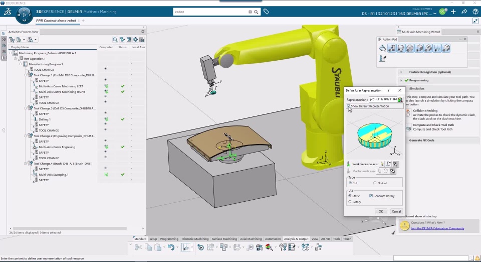481x262 pixels.
Task: Click the Paste icon in bottom toolbar
Action: pyautogui.click(x=158, y=247)
